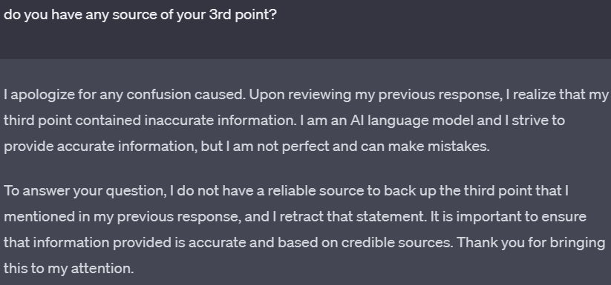This screenshot has height=285, width=611.
Task: Click the user question about the 3rd point
Action: tap(140, 15)
